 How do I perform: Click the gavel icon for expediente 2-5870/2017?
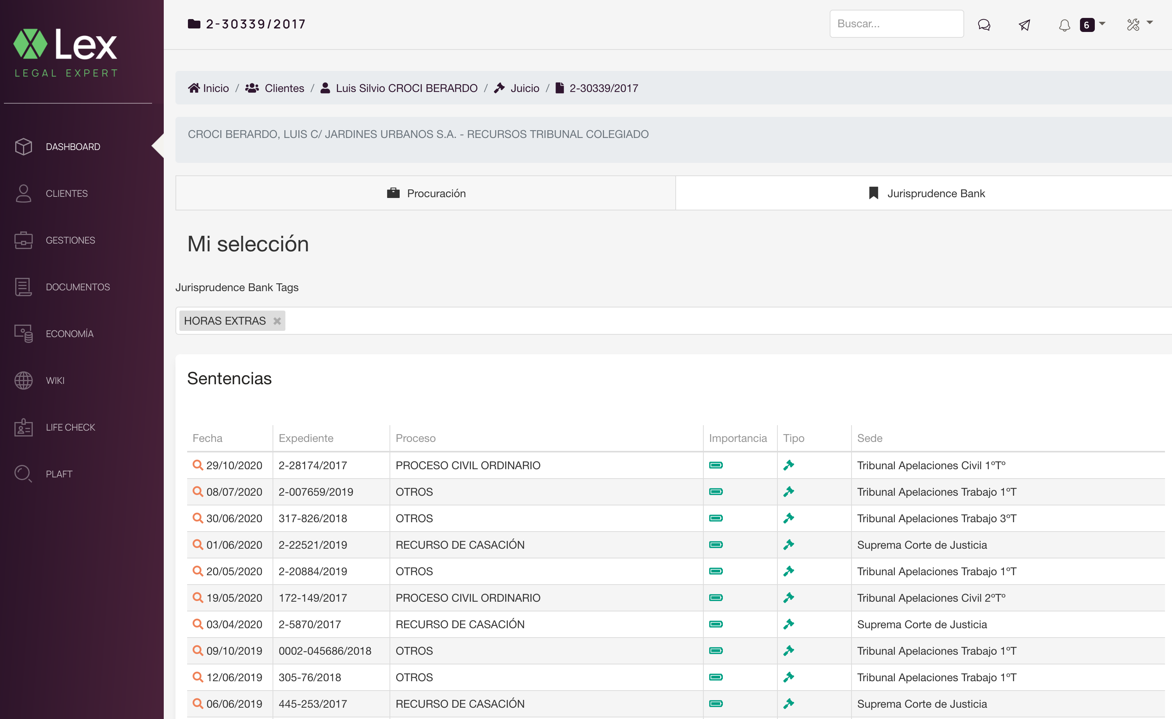(x=789, y=624)
